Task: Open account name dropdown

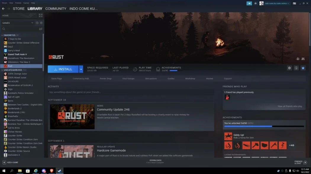Action: point(277,3)
